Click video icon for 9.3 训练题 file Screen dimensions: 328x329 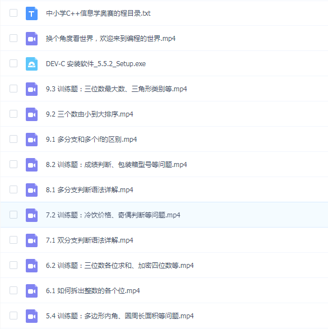tap(32, 89)
